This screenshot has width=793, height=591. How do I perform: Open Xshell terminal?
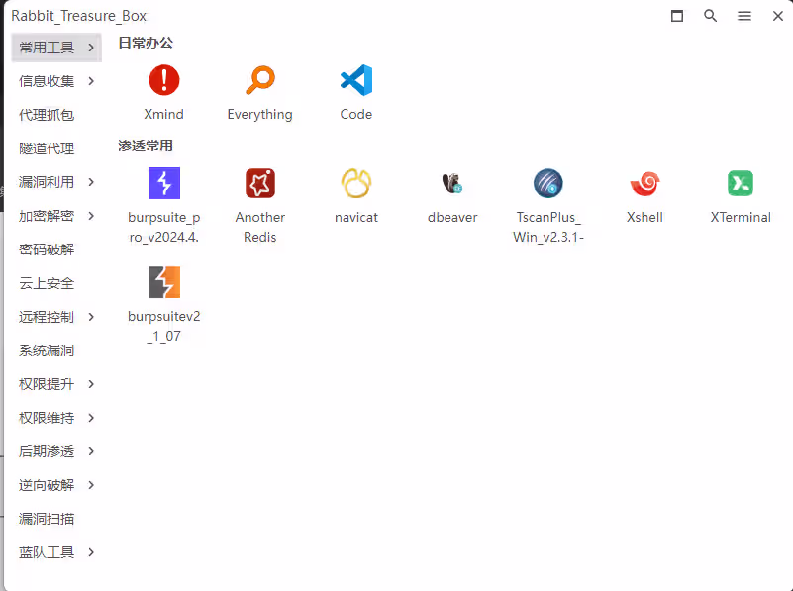pos(644,183)
